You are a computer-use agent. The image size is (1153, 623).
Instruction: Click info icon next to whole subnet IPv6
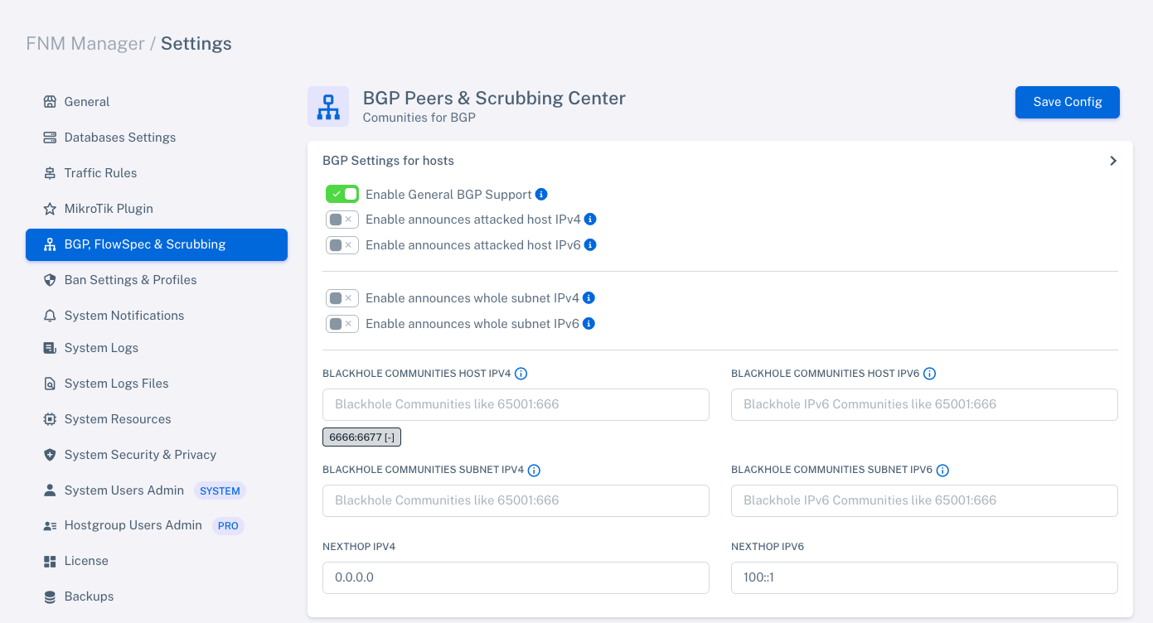pyautogui.click(x=589, y=324)
